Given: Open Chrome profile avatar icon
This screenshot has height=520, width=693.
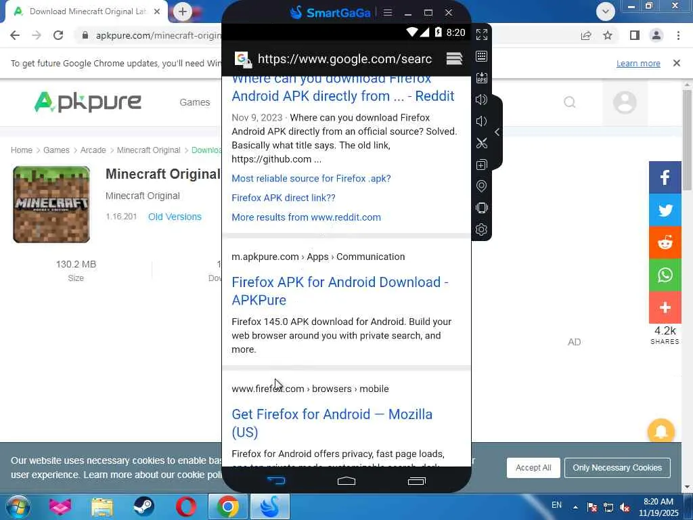Looking at the screenshot, I should point(656,35).
